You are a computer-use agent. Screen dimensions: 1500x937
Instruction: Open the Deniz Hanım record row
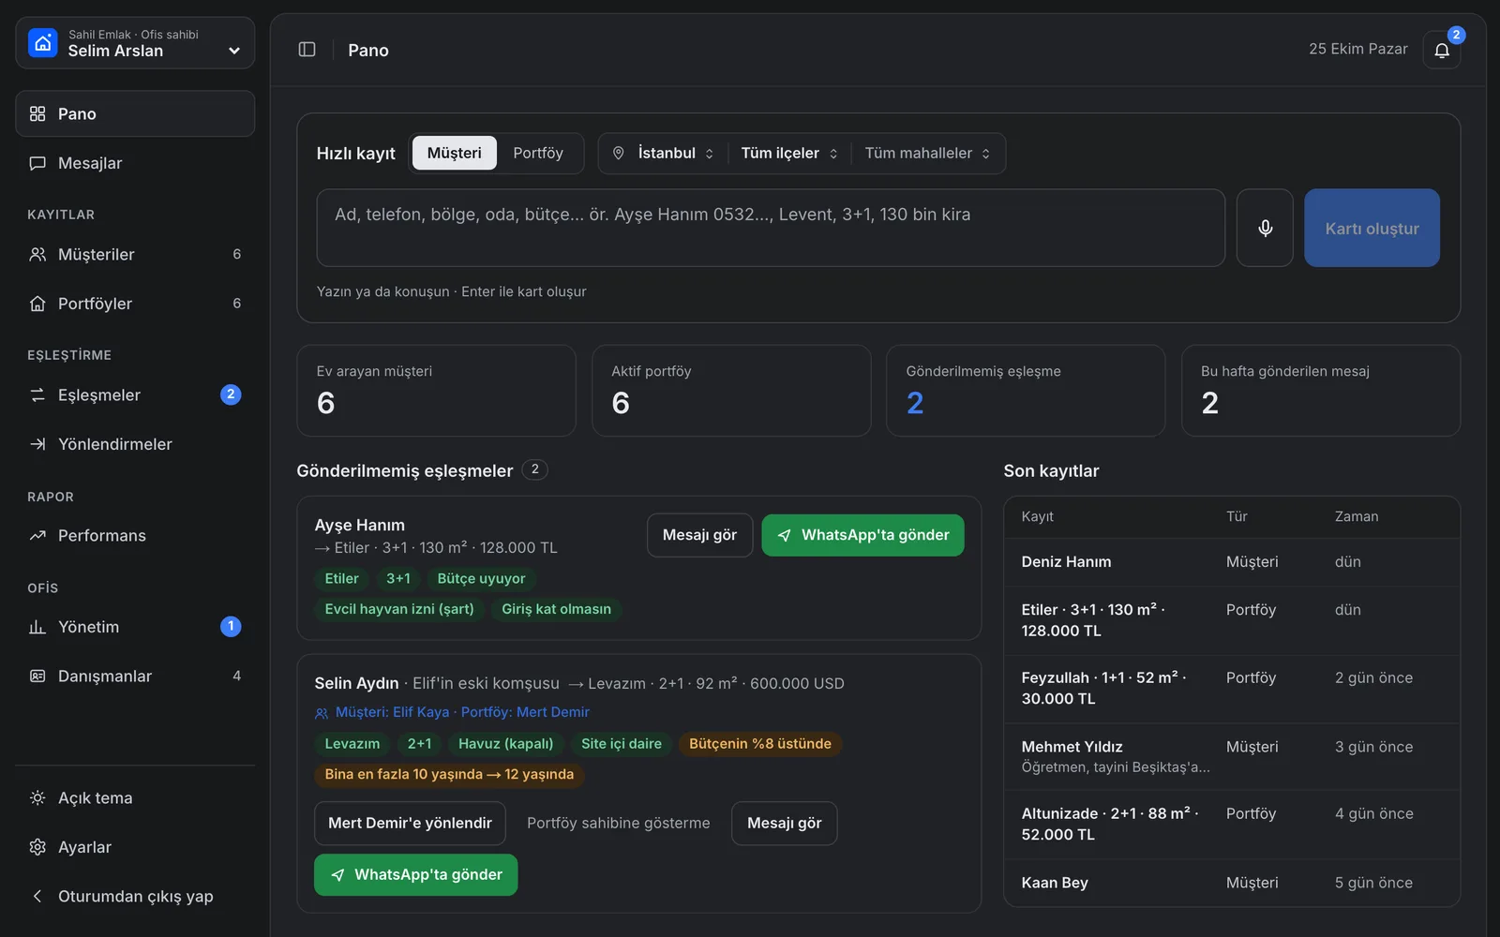click(1232, 561)
